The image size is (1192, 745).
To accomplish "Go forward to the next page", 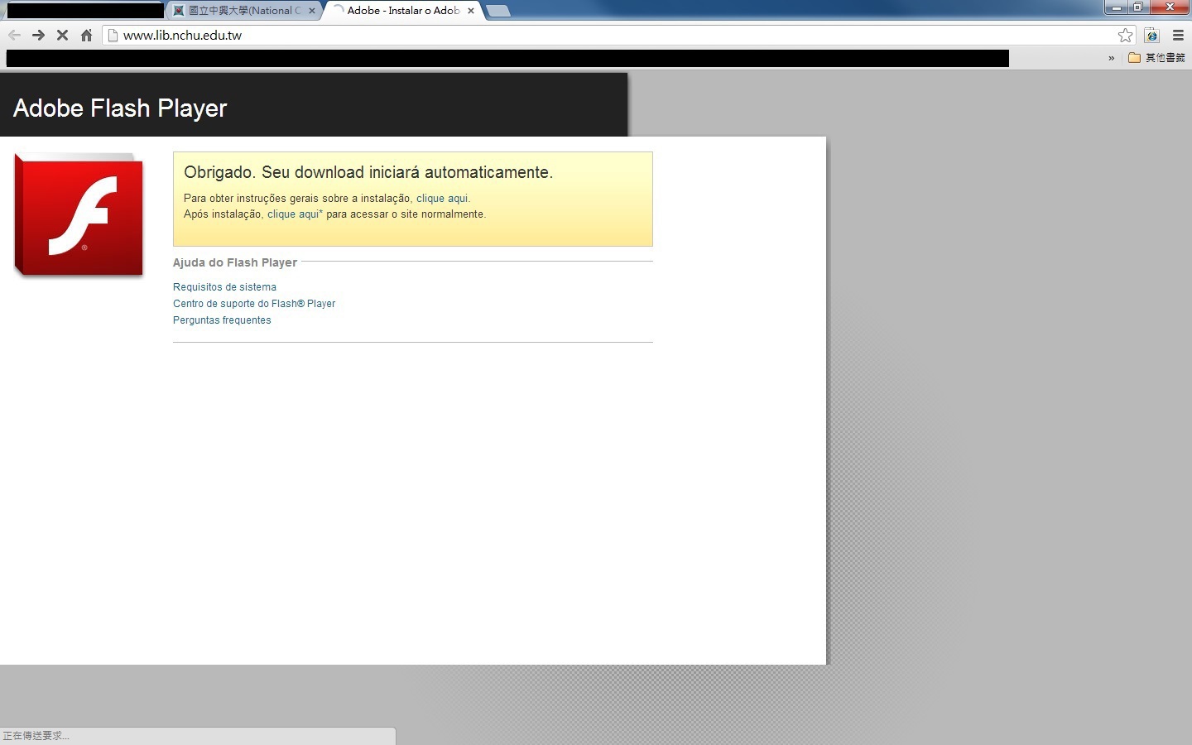I will point(38,36).
